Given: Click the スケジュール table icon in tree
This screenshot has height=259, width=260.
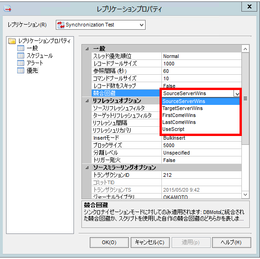Looking at the screenshot, I should point(21,56).
